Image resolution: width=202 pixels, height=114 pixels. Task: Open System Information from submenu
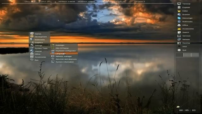64,62
